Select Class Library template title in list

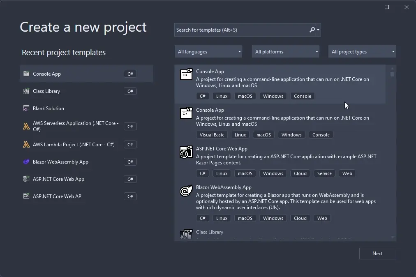[x=210, y=232]
